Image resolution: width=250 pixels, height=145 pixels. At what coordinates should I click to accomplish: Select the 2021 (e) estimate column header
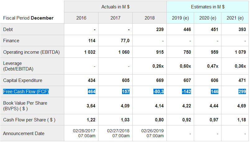click(235, 18)
